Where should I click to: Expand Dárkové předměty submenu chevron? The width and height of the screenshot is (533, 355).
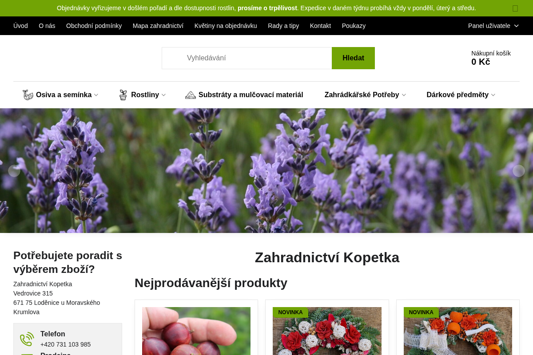493,95
